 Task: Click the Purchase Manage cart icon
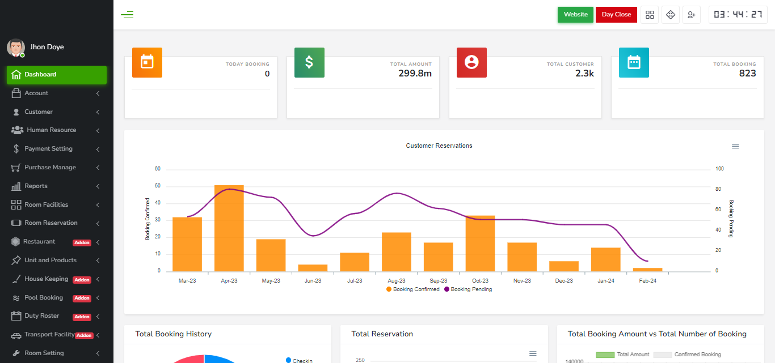pyautogui.click(x=16, y=168)
